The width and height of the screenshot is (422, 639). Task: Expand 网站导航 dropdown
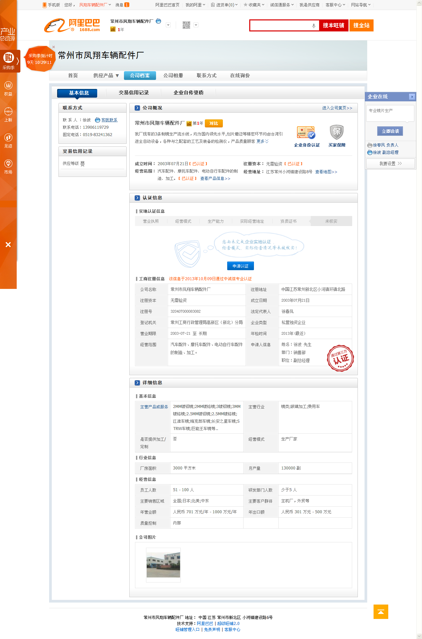(x=361, y=5)
